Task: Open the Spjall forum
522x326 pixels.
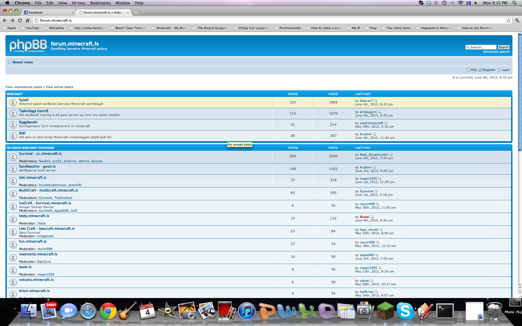Action: (x=24, y=100)
